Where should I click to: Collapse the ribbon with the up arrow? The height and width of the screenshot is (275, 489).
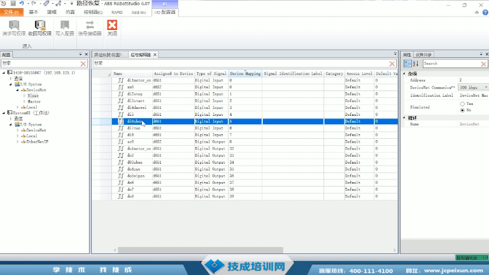(x=476, y=13)
